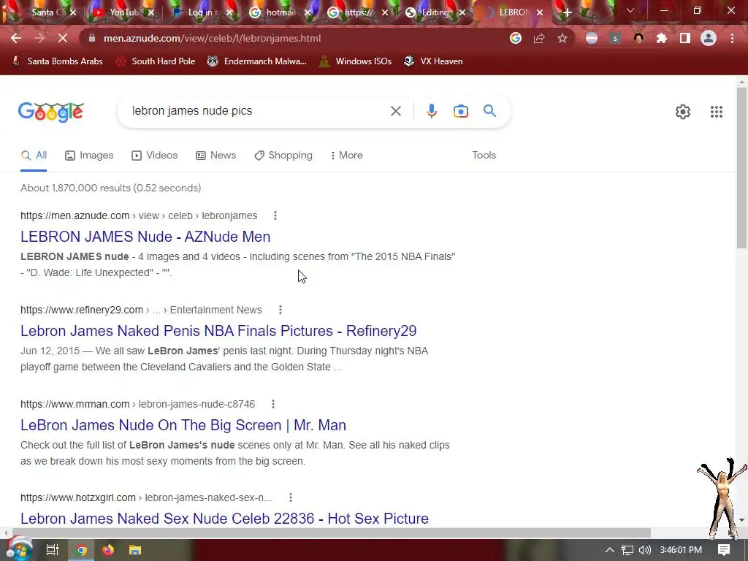Start voice search with microphone
The height and width of the screenshot is (561, 748).
click(431, 111)
